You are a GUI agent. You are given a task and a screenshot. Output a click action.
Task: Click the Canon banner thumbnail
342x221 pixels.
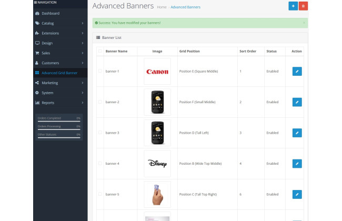coord(157,72)
